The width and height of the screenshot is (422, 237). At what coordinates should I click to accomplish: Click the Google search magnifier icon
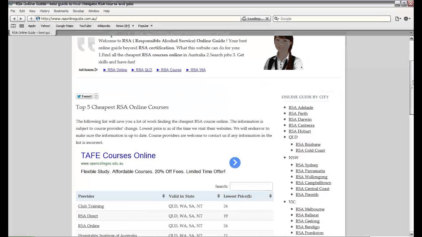click(277, 19)
